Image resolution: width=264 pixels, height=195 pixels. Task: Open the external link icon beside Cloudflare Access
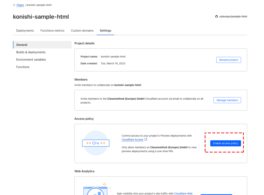(145, 140)
